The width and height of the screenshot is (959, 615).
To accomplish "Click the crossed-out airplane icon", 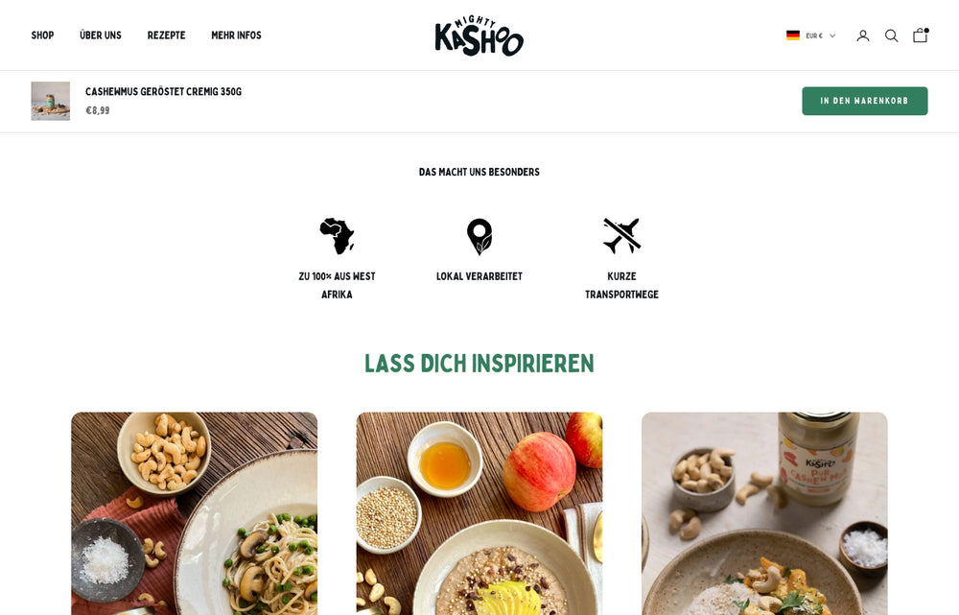I will click(x=622, y=236).
